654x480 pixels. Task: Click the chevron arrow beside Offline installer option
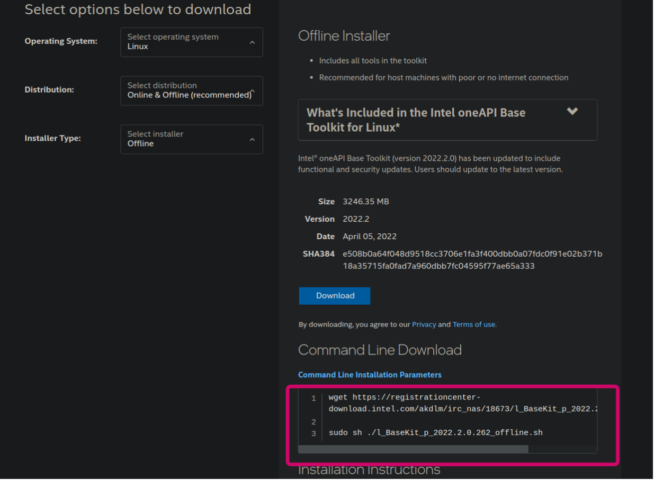[x=252, y=139]
